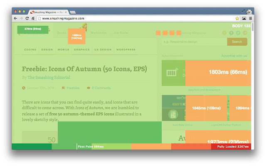Viewport: 266px width, 166px height.
Task: Click the 1894ms ad overlay
Action: 240,108
